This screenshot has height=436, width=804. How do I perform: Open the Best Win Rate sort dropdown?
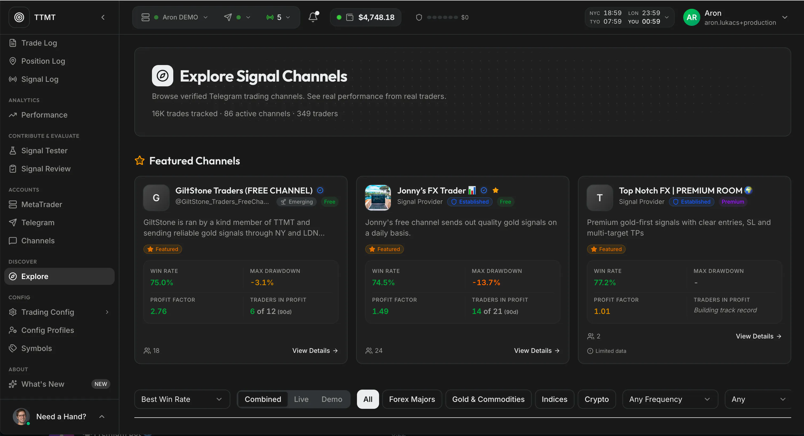[182, 399]
